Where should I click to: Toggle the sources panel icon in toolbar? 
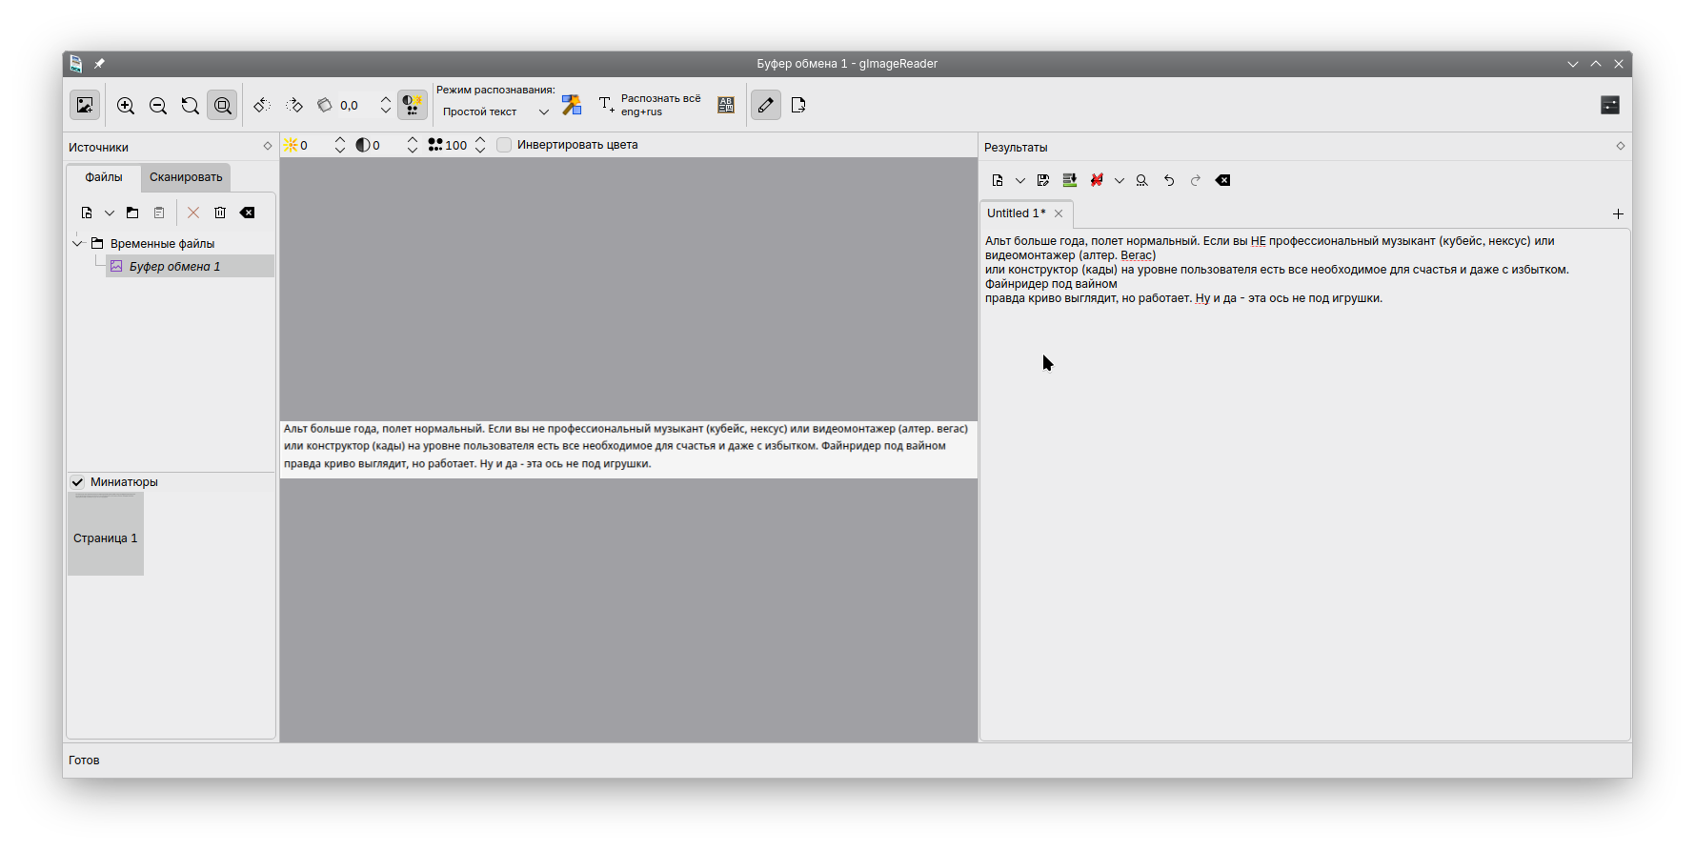pos(85,105)
